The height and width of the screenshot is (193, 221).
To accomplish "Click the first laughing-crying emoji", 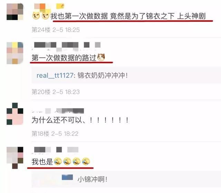I will (x=58, y=161).
